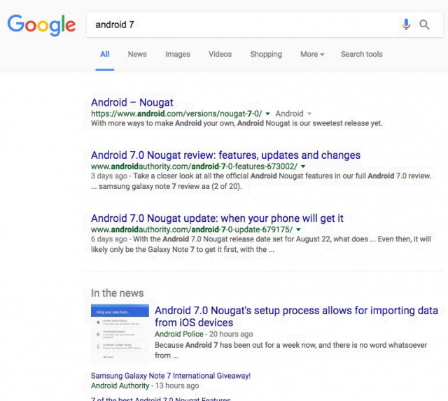Click the news article thumbnail image
Viewport: 448px width, 401px height.
(120, 333)
